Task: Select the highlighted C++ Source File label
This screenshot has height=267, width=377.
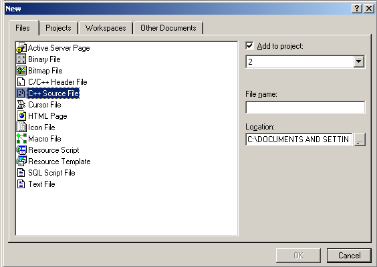Action: [x=53, y=93]
